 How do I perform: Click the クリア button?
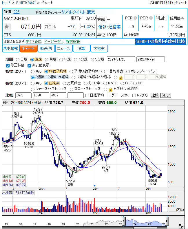(165, 95)
